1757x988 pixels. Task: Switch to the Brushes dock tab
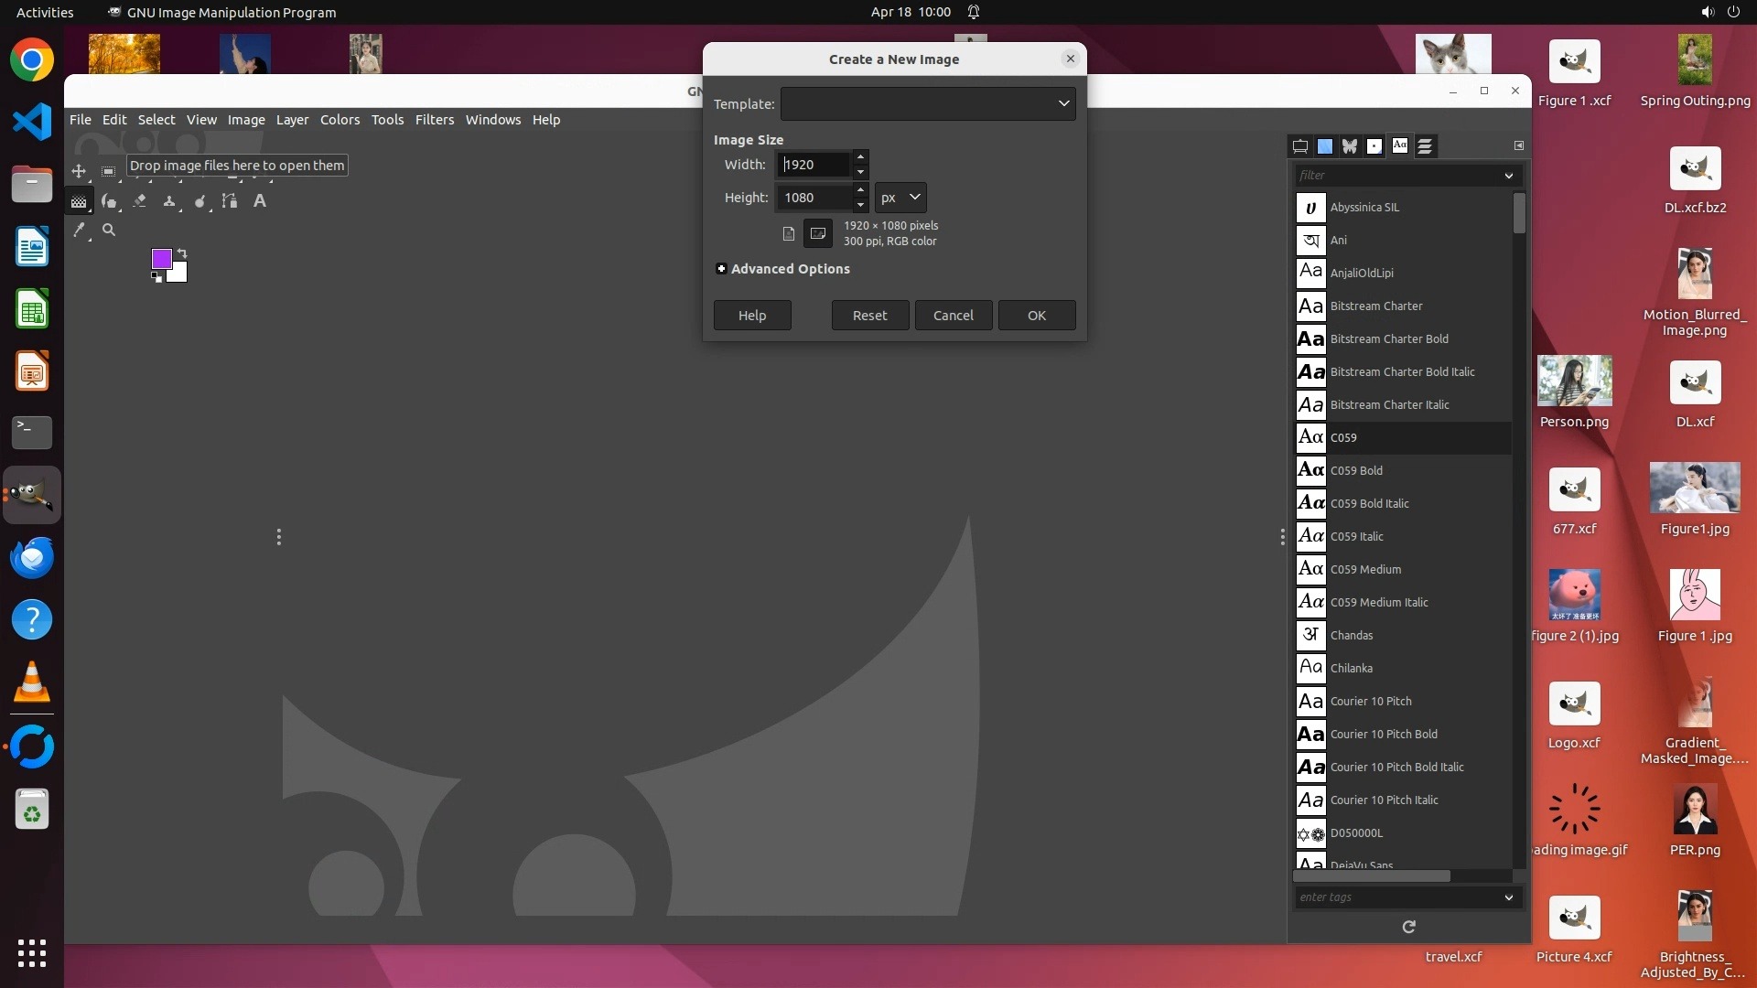click(1374, 145)
